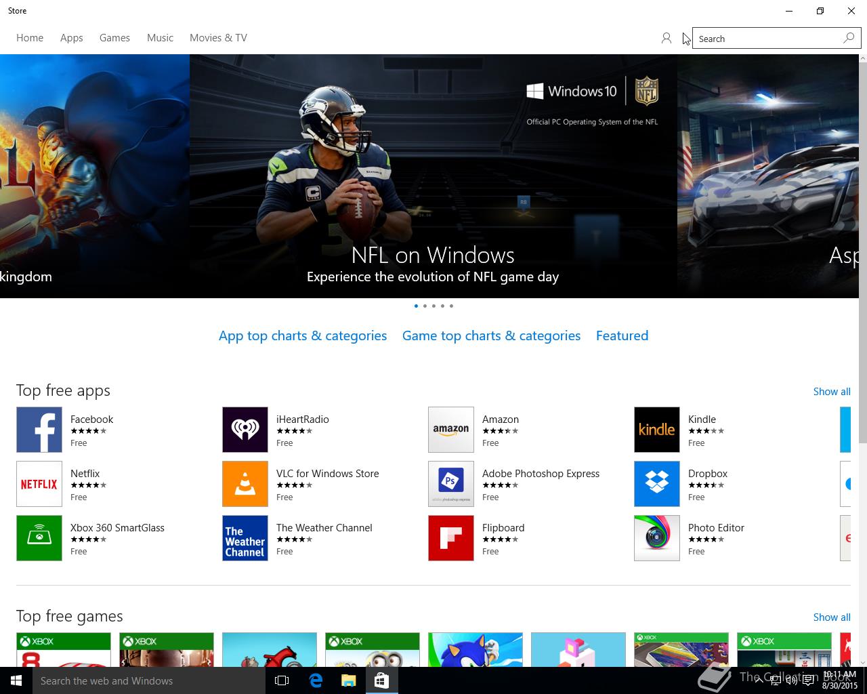Click the Search the web and Windows box
Image resolution: width=867 pixels, height=694 pixels.
[x=150, y=680]
